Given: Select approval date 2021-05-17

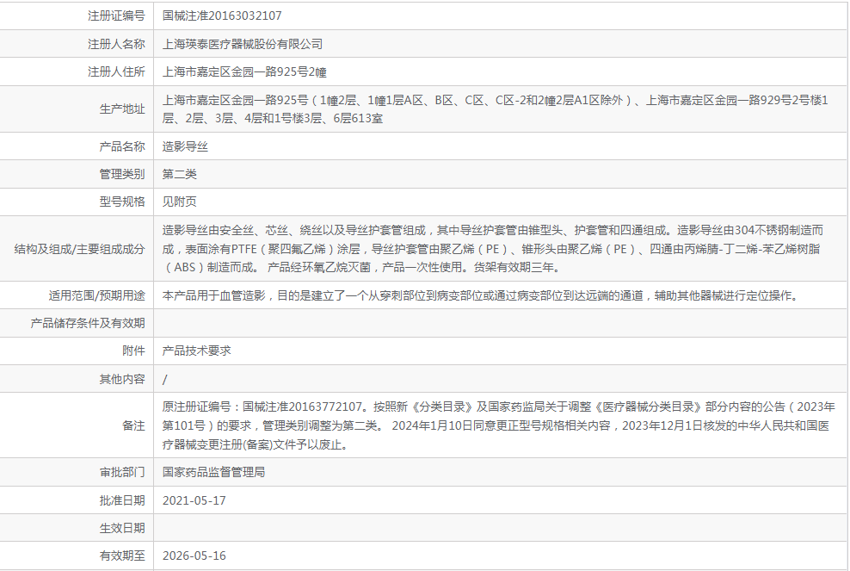Looking at the screenshot, I should click(x=194, y=500).
